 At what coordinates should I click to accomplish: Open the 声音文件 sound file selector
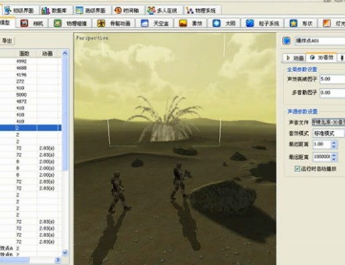tap(328, 122)
